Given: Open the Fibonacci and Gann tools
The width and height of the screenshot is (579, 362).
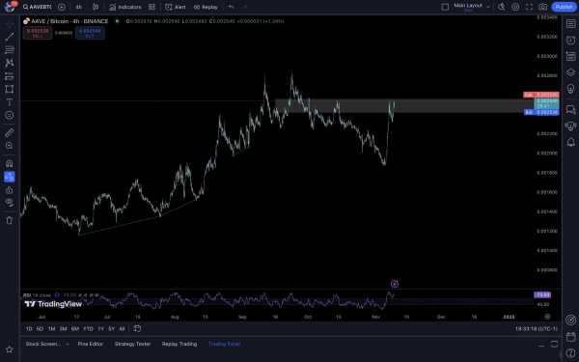Looking at the screenshot, I should [10, 50].
